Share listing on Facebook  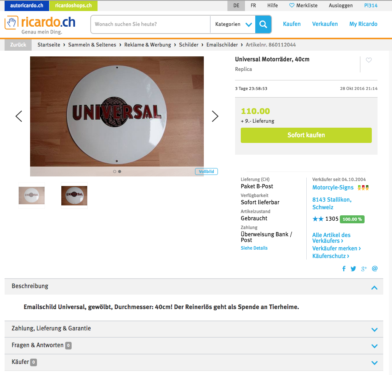(344, 269)
